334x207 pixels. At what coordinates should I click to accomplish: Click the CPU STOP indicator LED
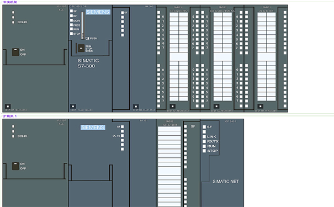coord(71,34)
